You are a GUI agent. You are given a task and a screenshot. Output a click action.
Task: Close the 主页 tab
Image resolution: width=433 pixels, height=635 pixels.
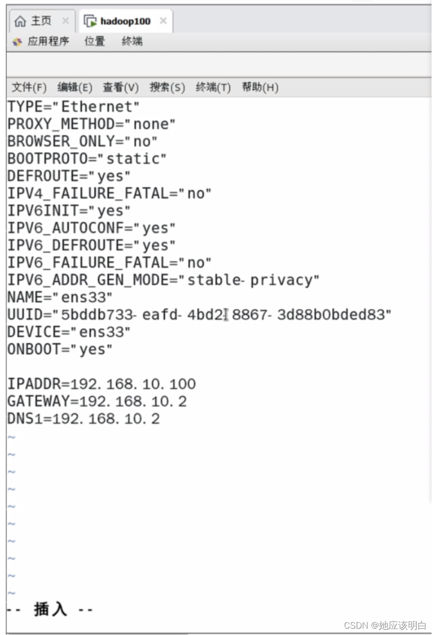pos(65,21)
